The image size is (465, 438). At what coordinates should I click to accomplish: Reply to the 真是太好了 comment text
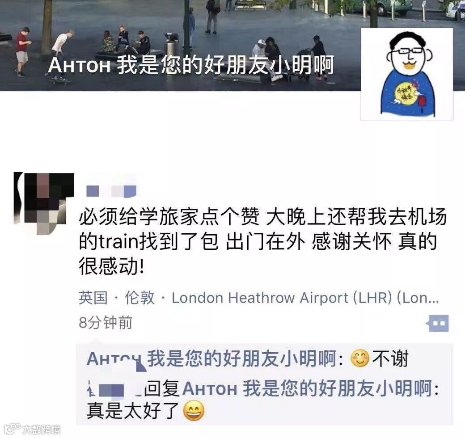pyautogui.click(x=132, y=411)
